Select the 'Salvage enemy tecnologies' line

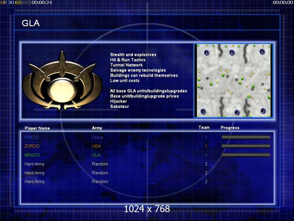(138, 70)
